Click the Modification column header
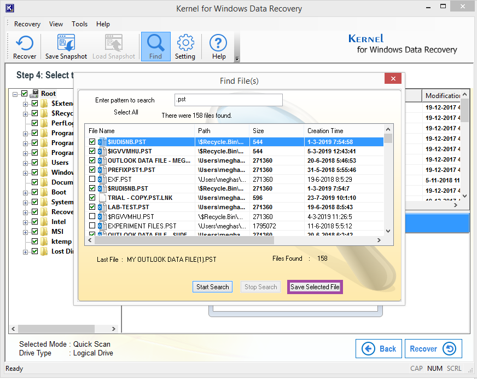The height and width of the screenshot is (379, 477). tap(441, 96)
